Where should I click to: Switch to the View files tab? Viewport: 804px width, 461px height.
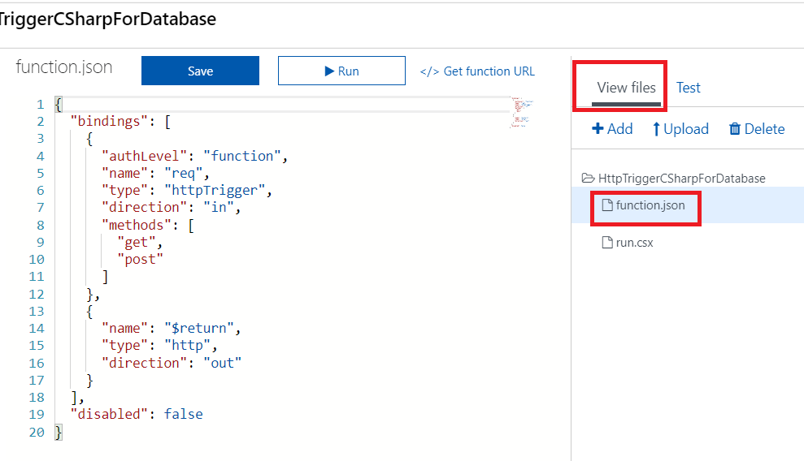point(626,88)
